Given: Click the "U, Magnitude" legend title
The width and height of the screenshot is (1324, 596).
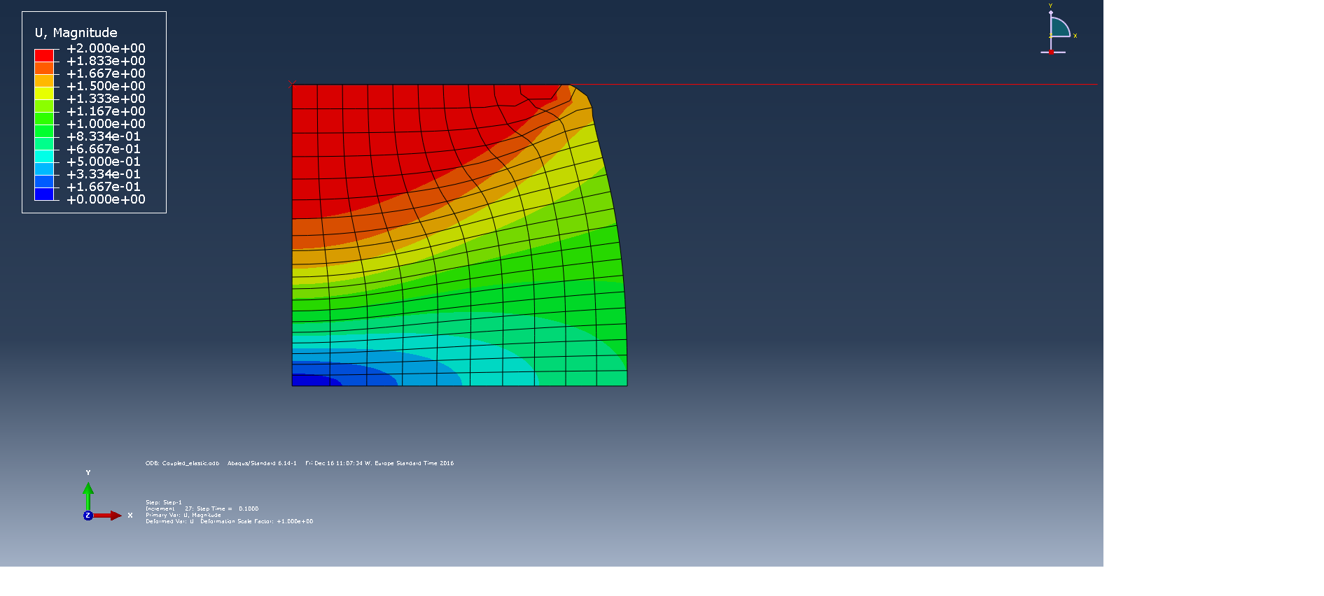Looking at the screenshot, I should click(76, 33).
